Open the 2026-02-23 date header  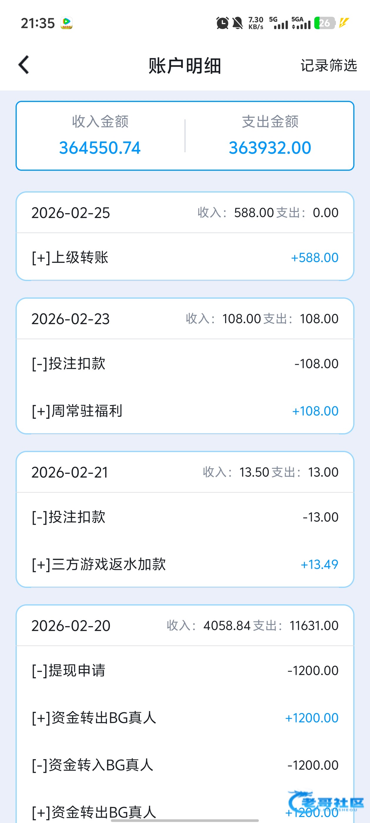click(x=70, y=319)
